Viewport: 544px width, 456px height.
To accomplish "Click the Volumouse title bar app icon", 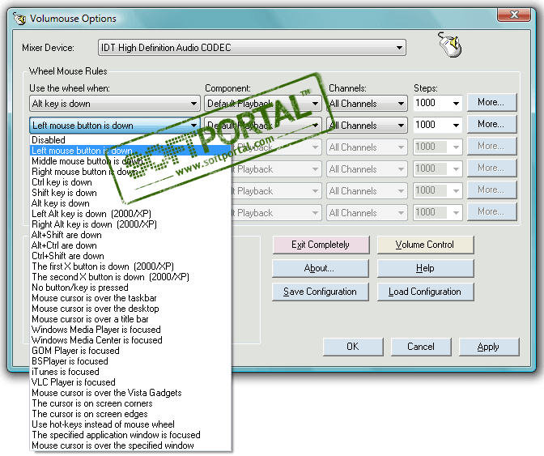I will point(19,18).
